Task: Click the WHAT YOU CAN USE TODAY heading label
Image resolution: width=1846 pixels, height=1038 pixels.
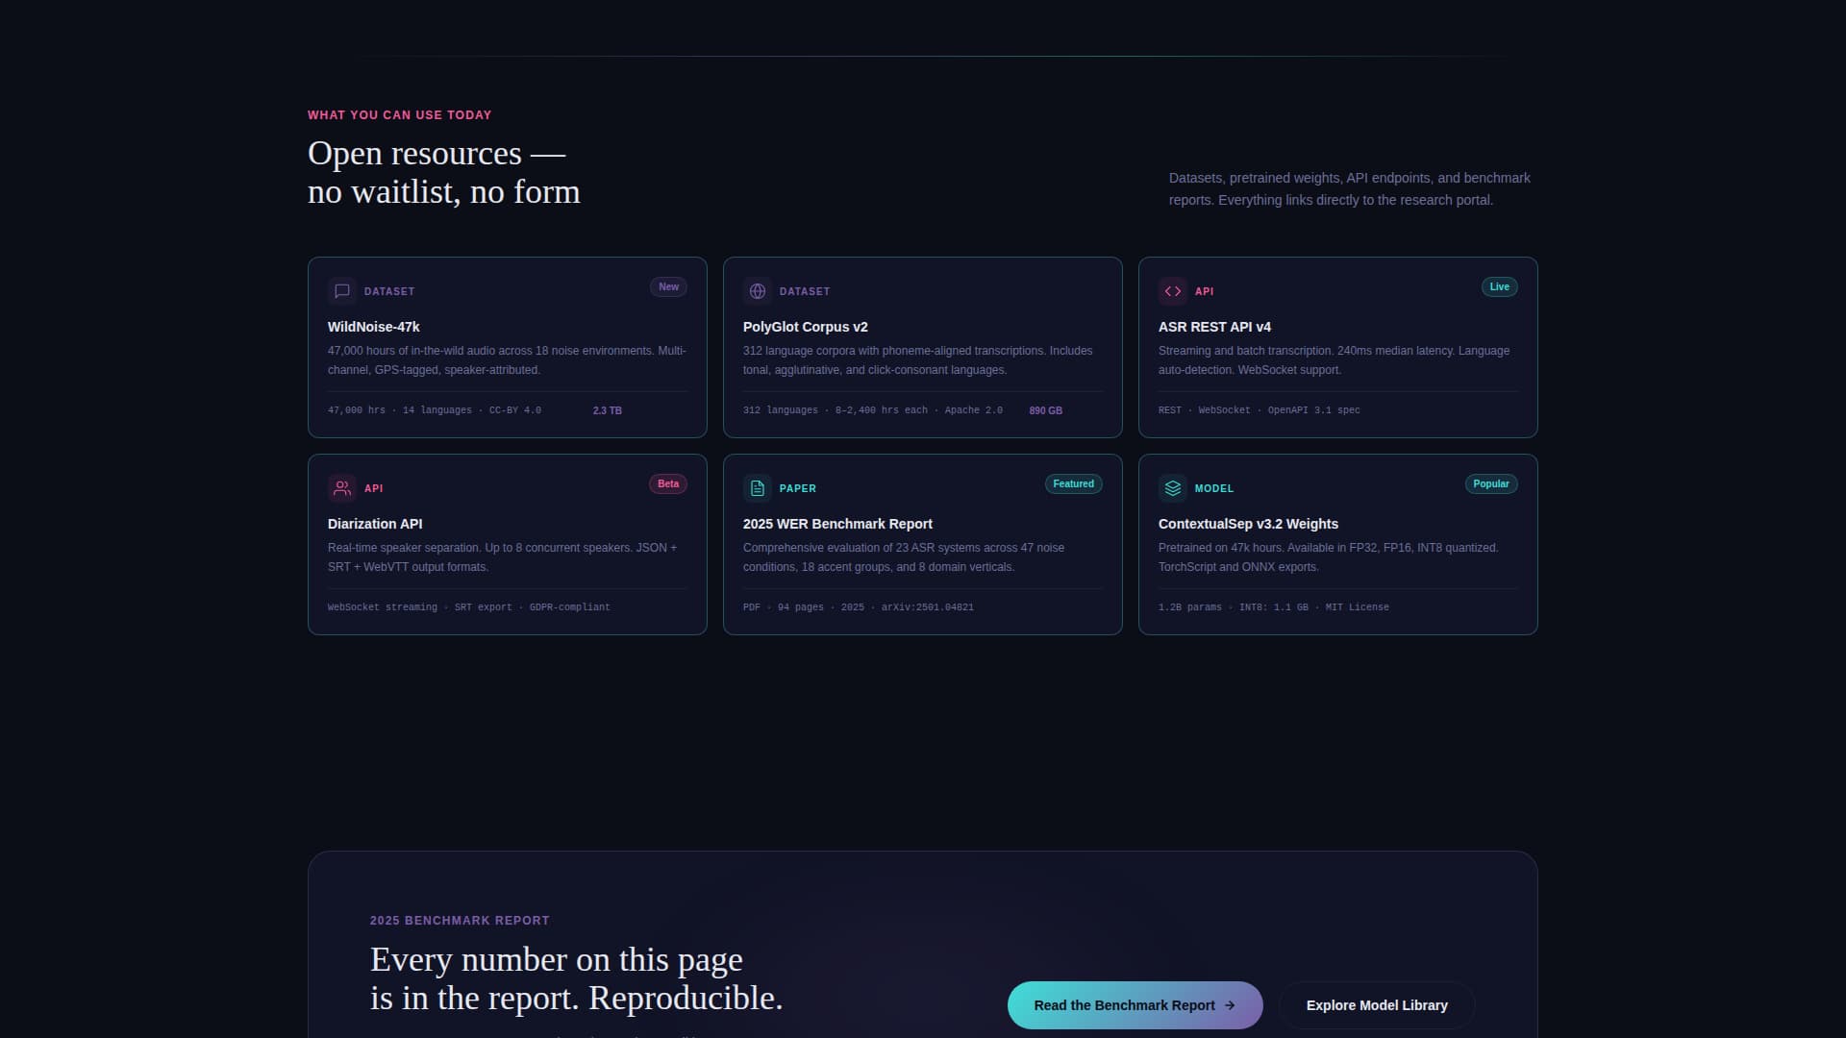Action: [399, 115]
